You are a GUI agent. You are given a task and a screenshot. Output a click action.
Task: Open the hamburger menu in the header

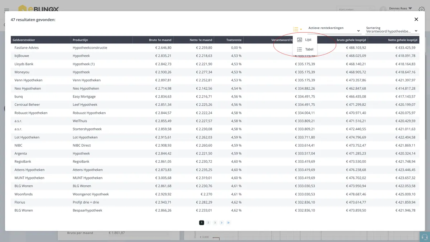pos(6,10)
